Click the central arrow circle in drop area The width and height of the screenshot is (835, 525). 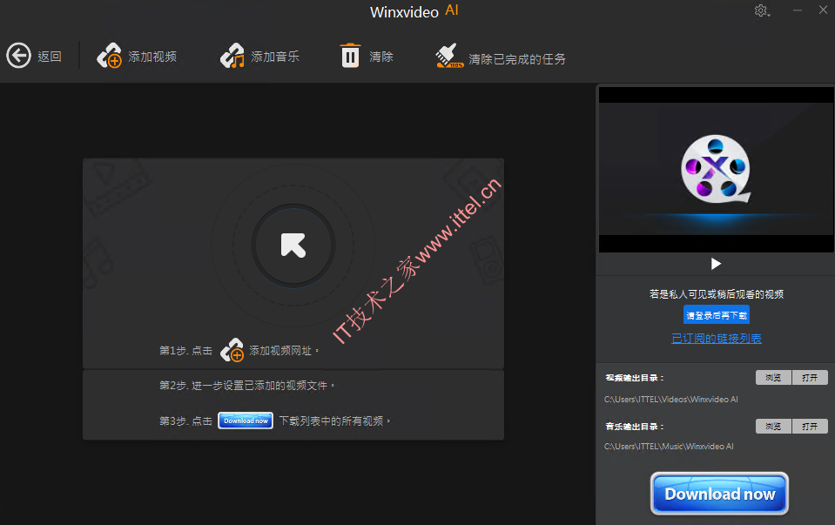click(x=293, y=246)
